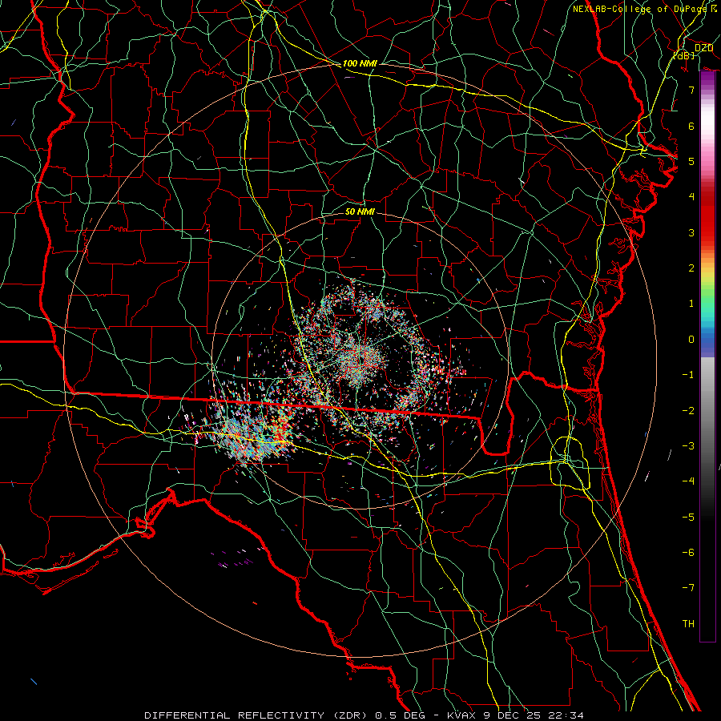The width and height of the screenshot is (721, 721).
Task: Click the '6' legend scale value
Action: pyautogui.click(x=691, y=126)
